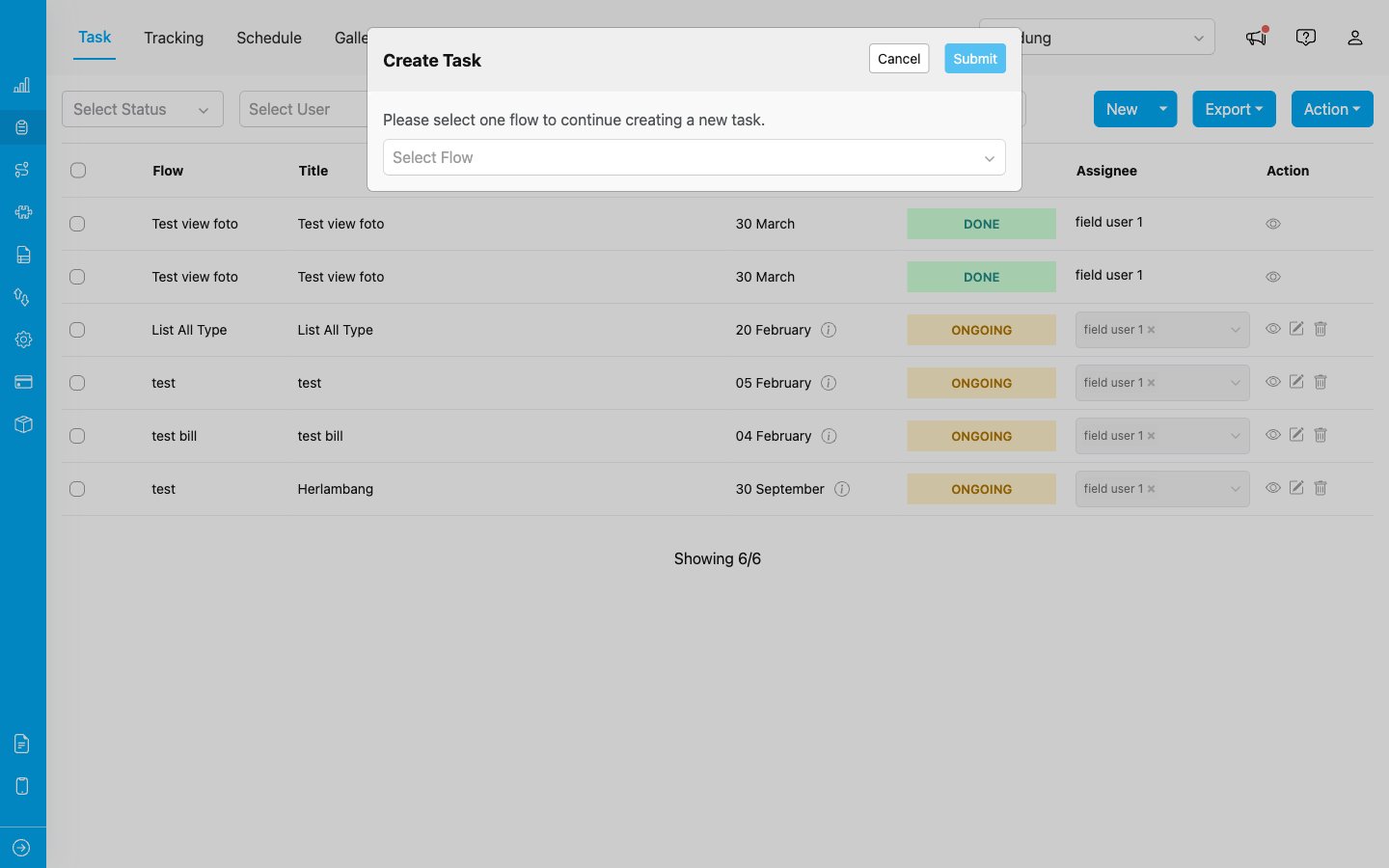Submit the Create Task dialog
1389x868 pixels.
[975, 59]
